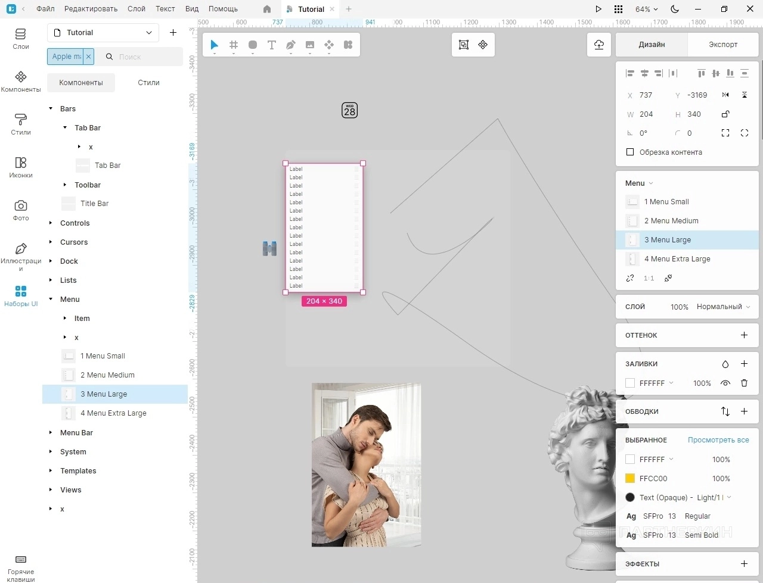This screenshot has height=583, width=763.
Task: Choose the Image tool in the toolbar
Action: 310,45
